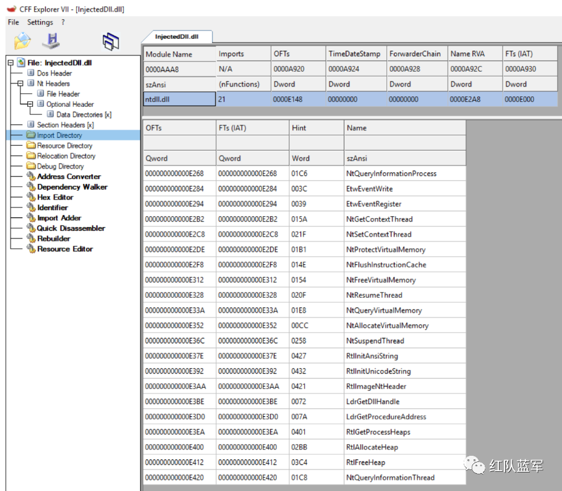Screen dimensions: 562x491
Task: Select the Section Headers tree item
Action: pyautogui.click(x=66, y=125)
